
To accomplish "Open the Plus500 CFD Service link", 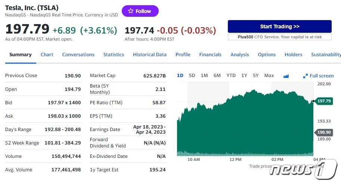I will coord(280,37).
